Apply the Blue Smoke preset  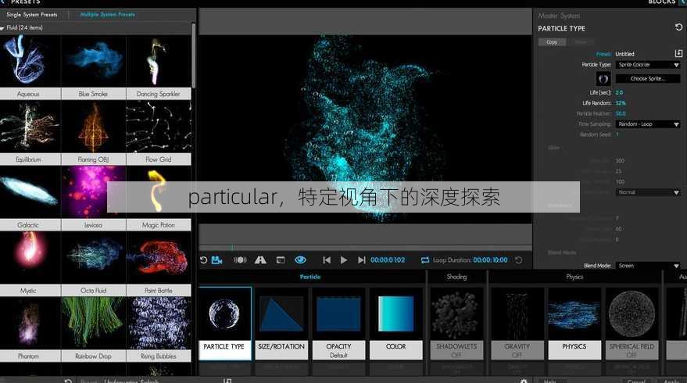point(93,67)
